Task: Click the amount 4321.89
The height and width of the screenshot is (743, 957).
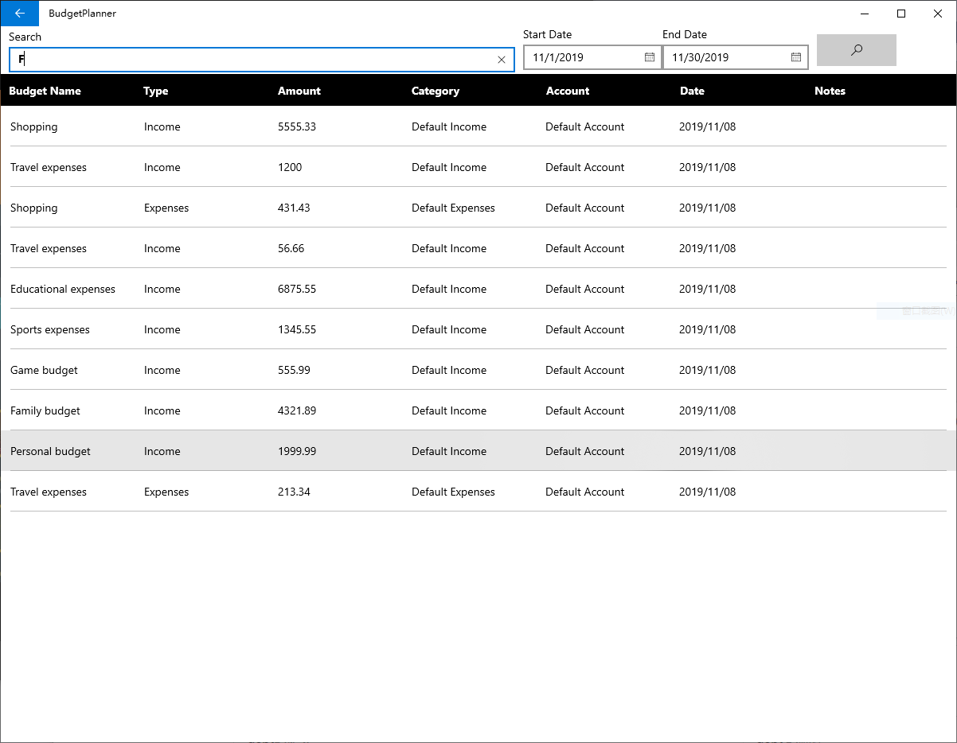Action: tap(297, 410)
